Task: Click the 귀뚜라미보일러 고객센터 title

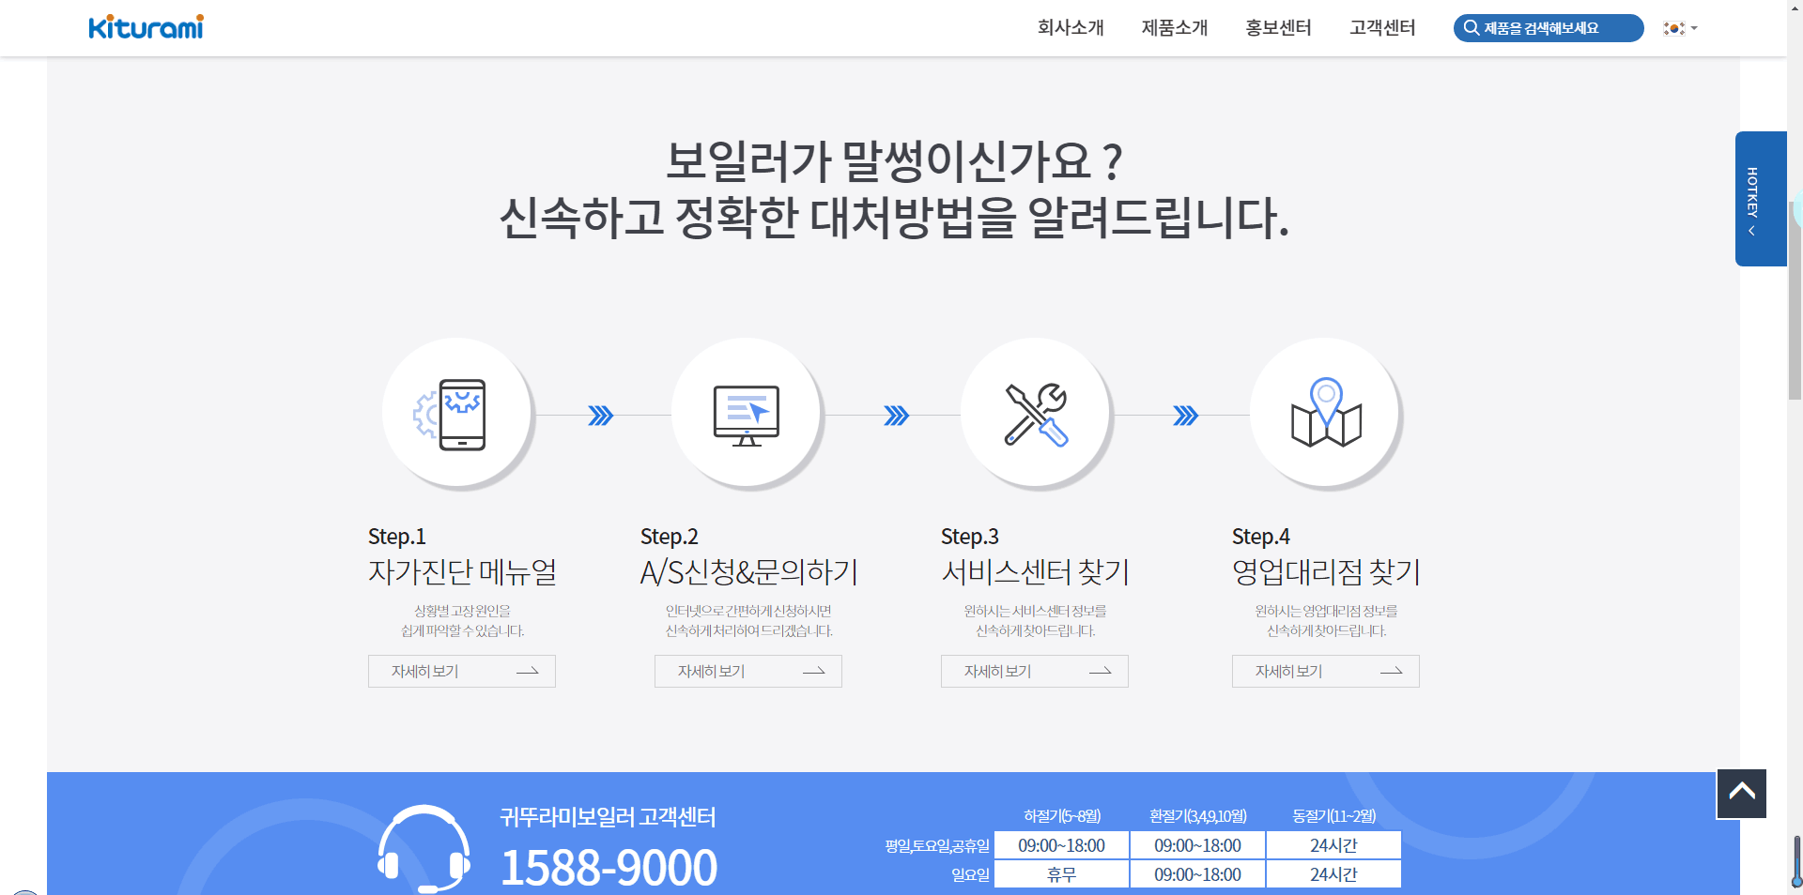Action: click(x=608, y=817)
